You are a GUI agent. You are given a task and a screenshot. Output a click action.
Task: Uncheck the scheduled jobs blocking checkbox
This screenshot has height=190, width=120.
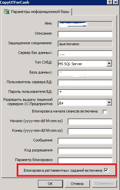pos(106,170)
